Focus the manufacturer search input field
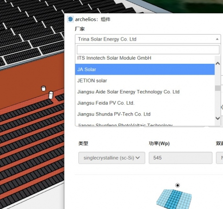The image size is (223, 209). pyautogui.click(x=148, y=49)
